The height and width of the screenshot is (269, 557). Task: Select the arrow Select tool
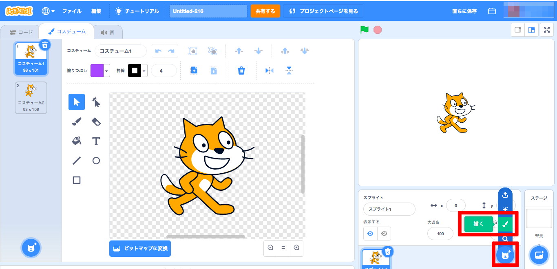(77, 102)
